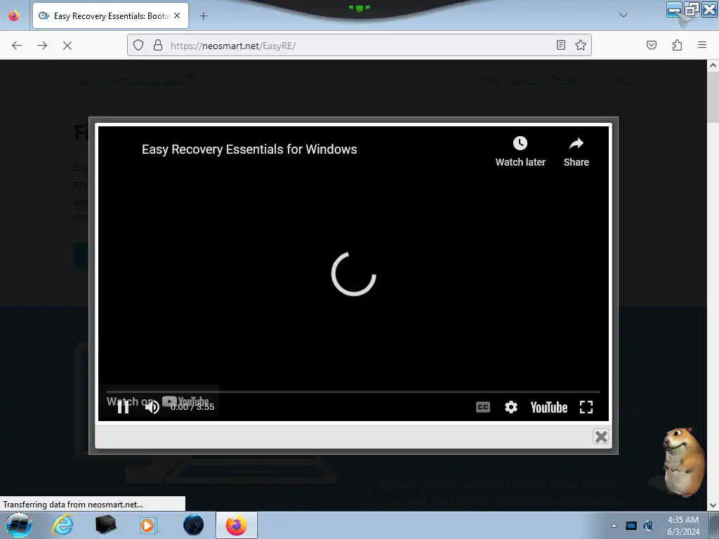
Task: Close the Easy Recovery Essentials tab
Action: coord(177,15)
